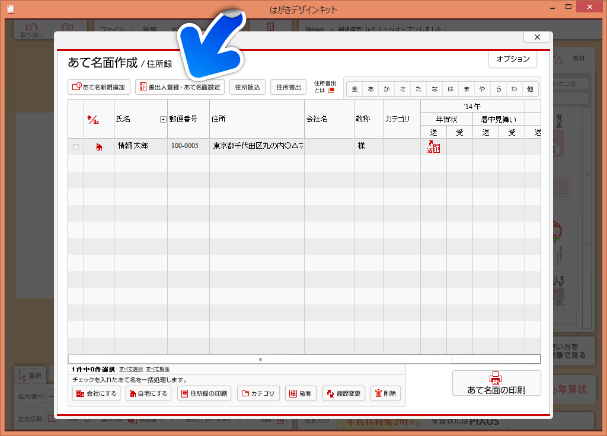This screenshot has height=436, width=607.
Task: Click the 会社にする button
Action: pyautogui.click(x=97, y=393)
